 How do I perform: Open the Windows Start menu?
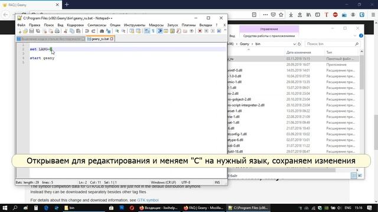point(5,208)
